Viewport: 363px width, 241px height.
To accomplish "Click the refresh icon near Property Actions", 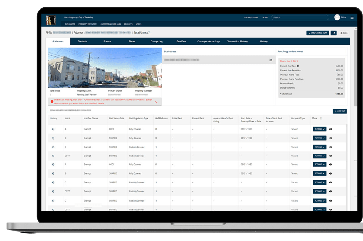I will [333, 33].
